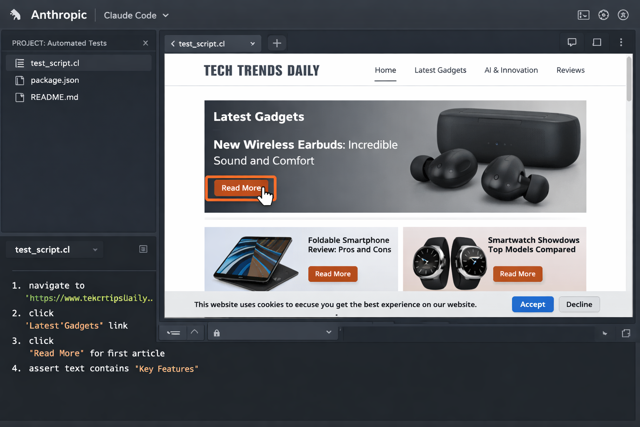
Task: Click the address bar input field
Action: 273,332
